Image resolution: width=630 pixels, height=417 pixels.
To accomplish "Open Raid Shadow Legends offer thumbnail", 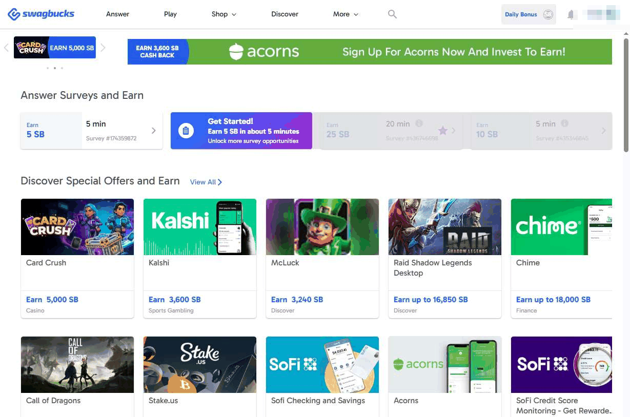I will (x=445, y=227).
